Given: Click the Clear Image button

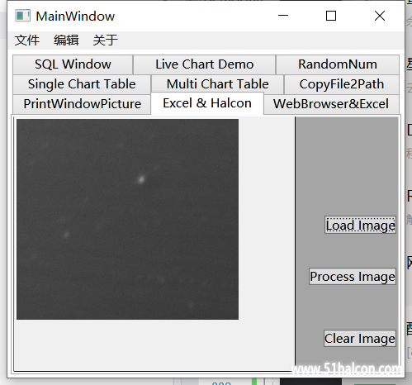Looking at the screenshot, I should coord(360,338).
